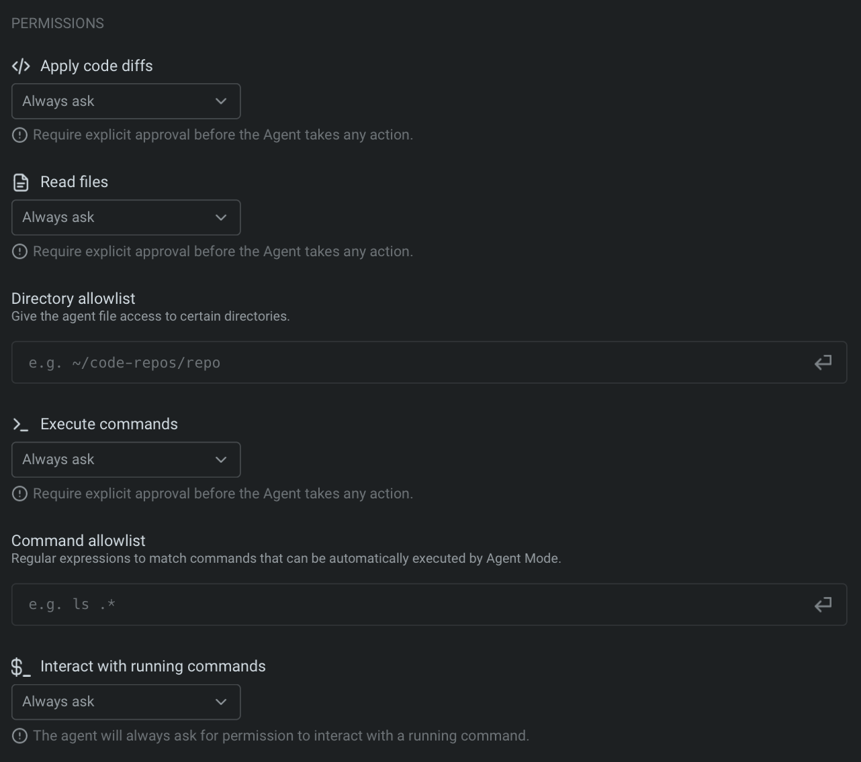The image size is (861, 762).
Task: Click info icon under Interact with running commands
Action: point(20,736)
